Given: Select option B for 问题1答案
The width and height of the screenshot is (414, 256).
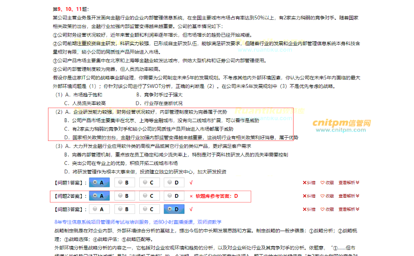Looking at the screenshot, I should pos(123,182).
